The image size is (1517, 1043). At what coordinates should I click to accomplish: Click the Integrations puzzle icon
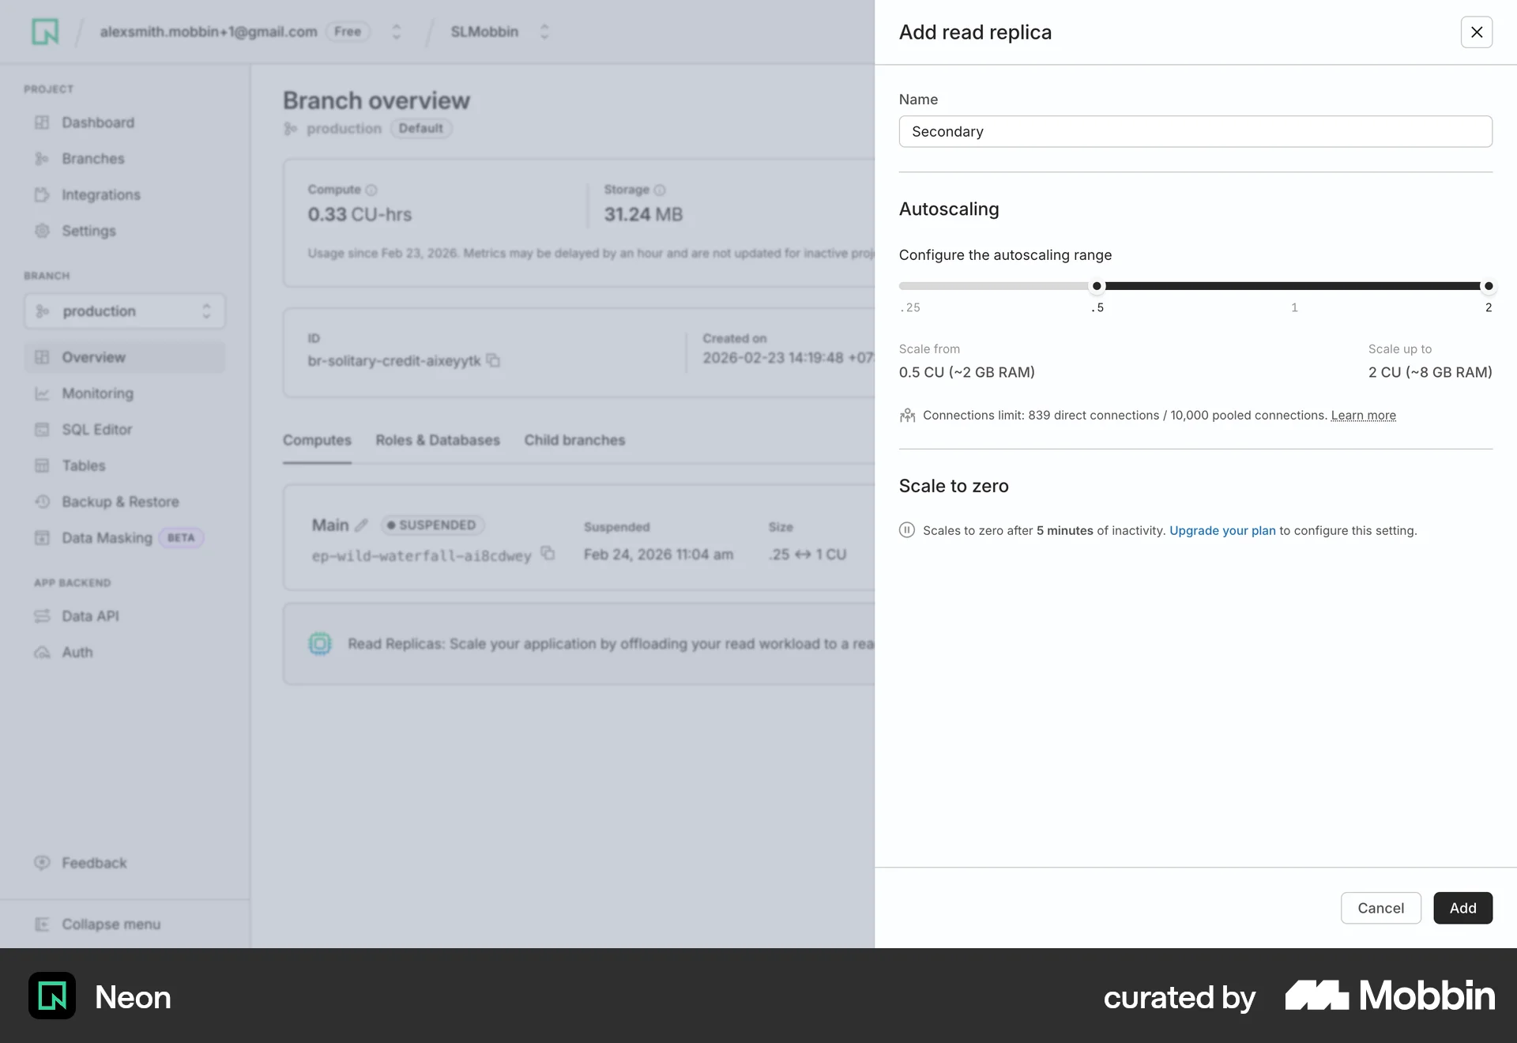[x=42, y=195]
